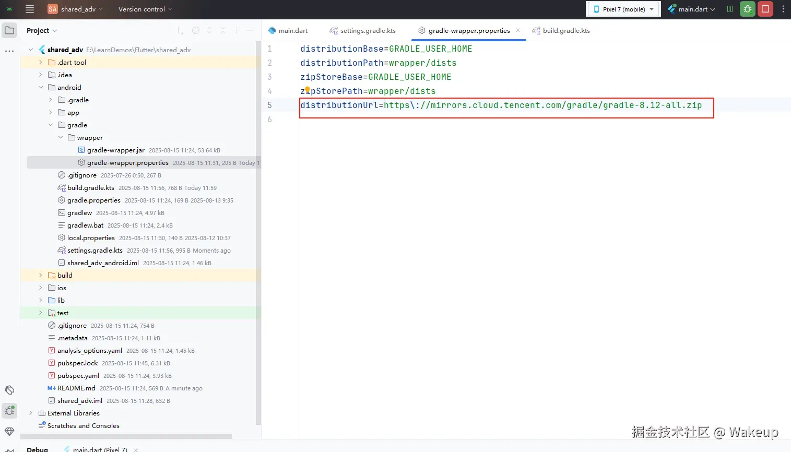
Task: Expand the app folder
Action: (x=51, y=112)
